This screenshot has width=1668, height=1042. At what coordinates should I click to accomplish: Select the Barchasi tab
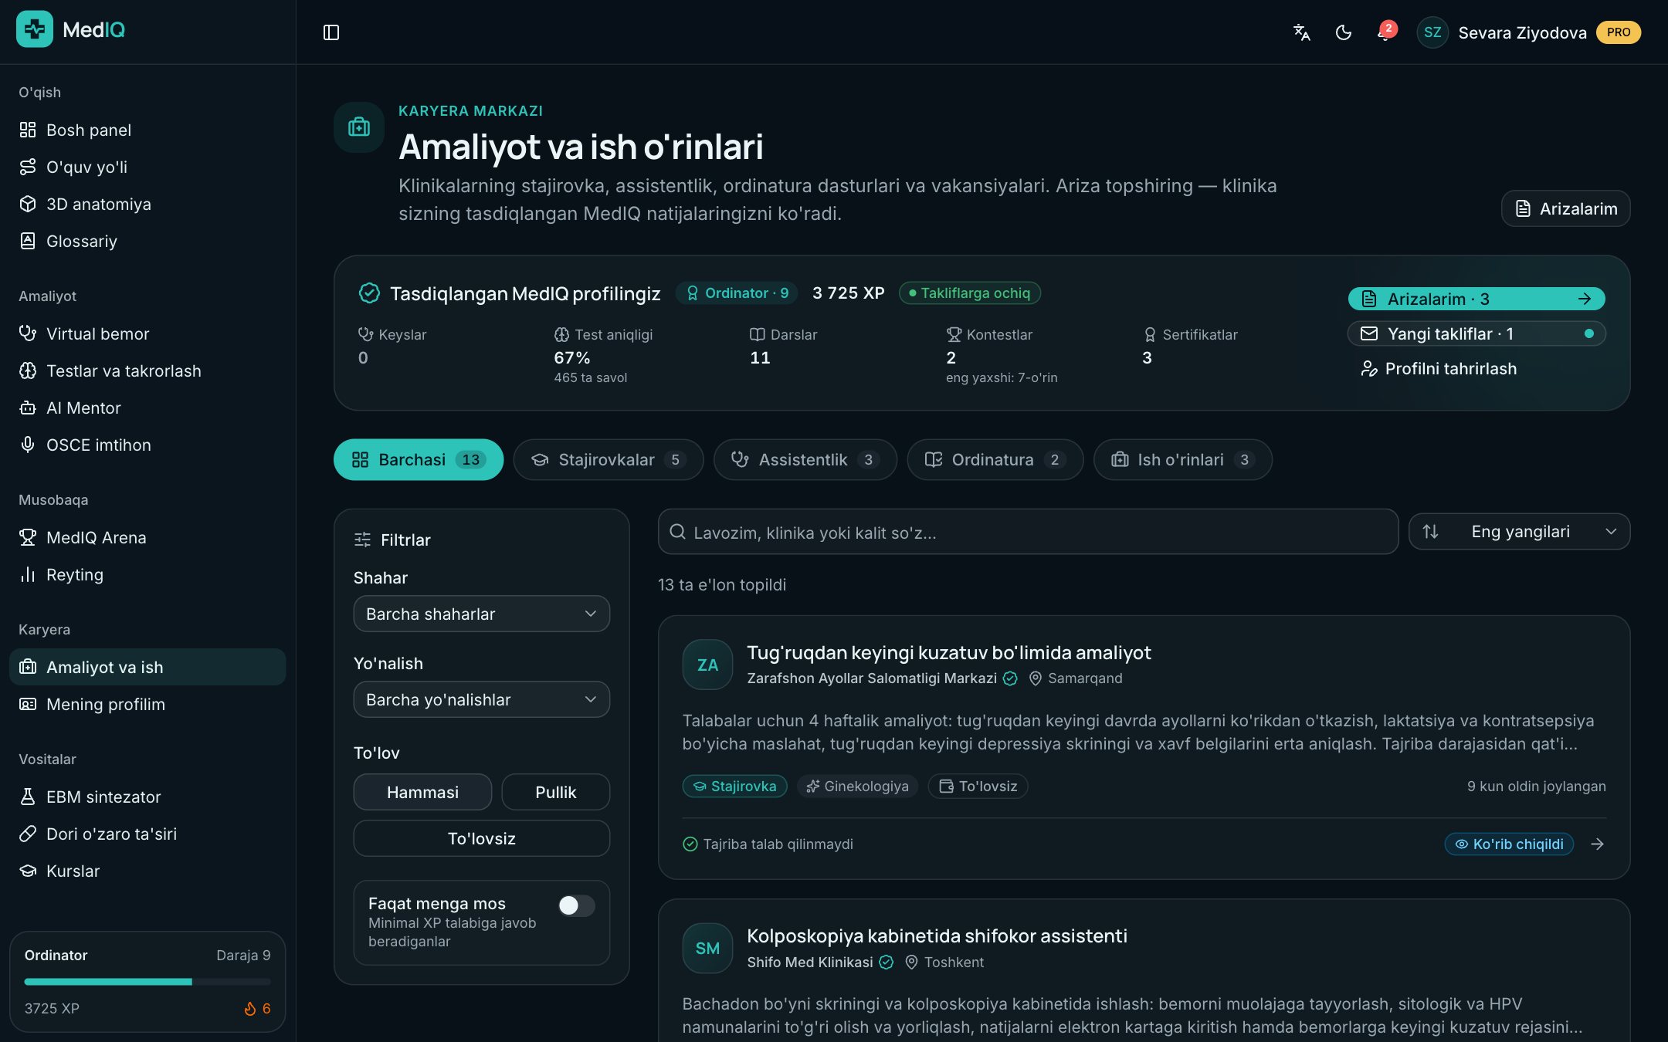coord(419,459)
